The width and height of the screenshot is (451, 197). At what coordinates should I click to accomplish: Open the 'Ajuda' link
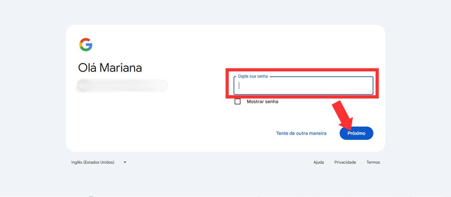(319, 162)
